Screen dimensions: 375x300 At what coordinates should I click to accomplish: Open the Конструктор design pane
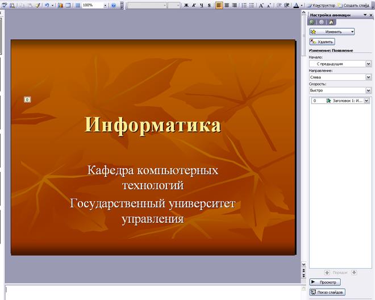(322, 5)
